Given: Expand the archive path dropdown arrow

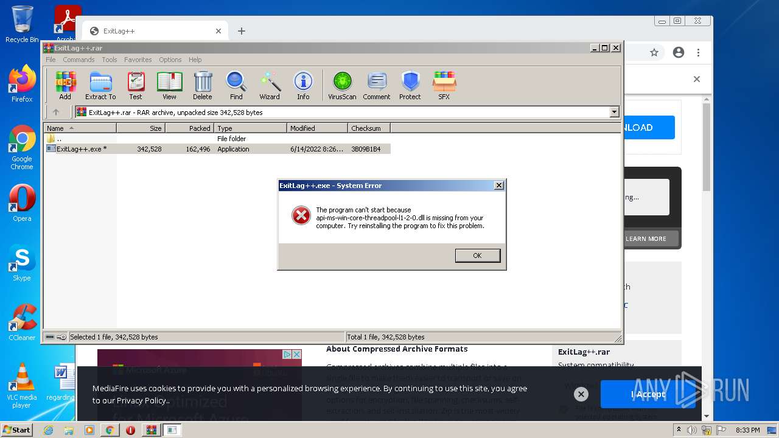Looking at the screenshot, I should pyautogui.click(x=614, y=112).
